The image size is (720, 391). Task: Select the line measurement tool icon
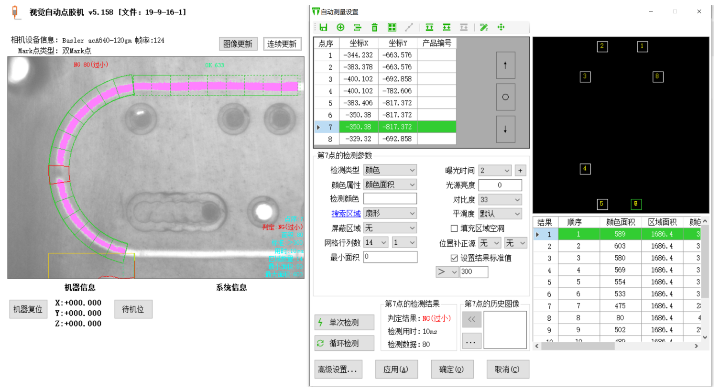coord(409,27)
